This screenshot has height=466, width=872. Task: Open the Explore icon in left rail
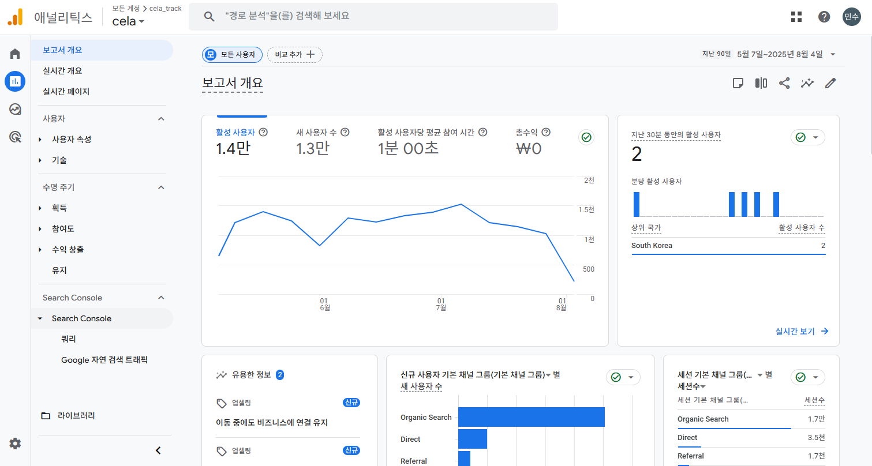click(x=15, y=109)
